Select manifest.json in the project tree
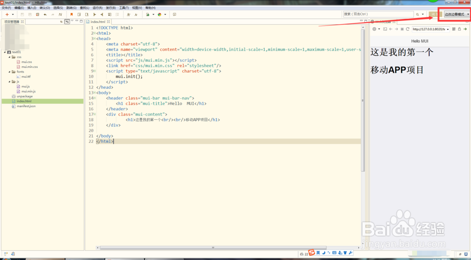The height and width of the screenshot is (260, 471). point(26,106)
